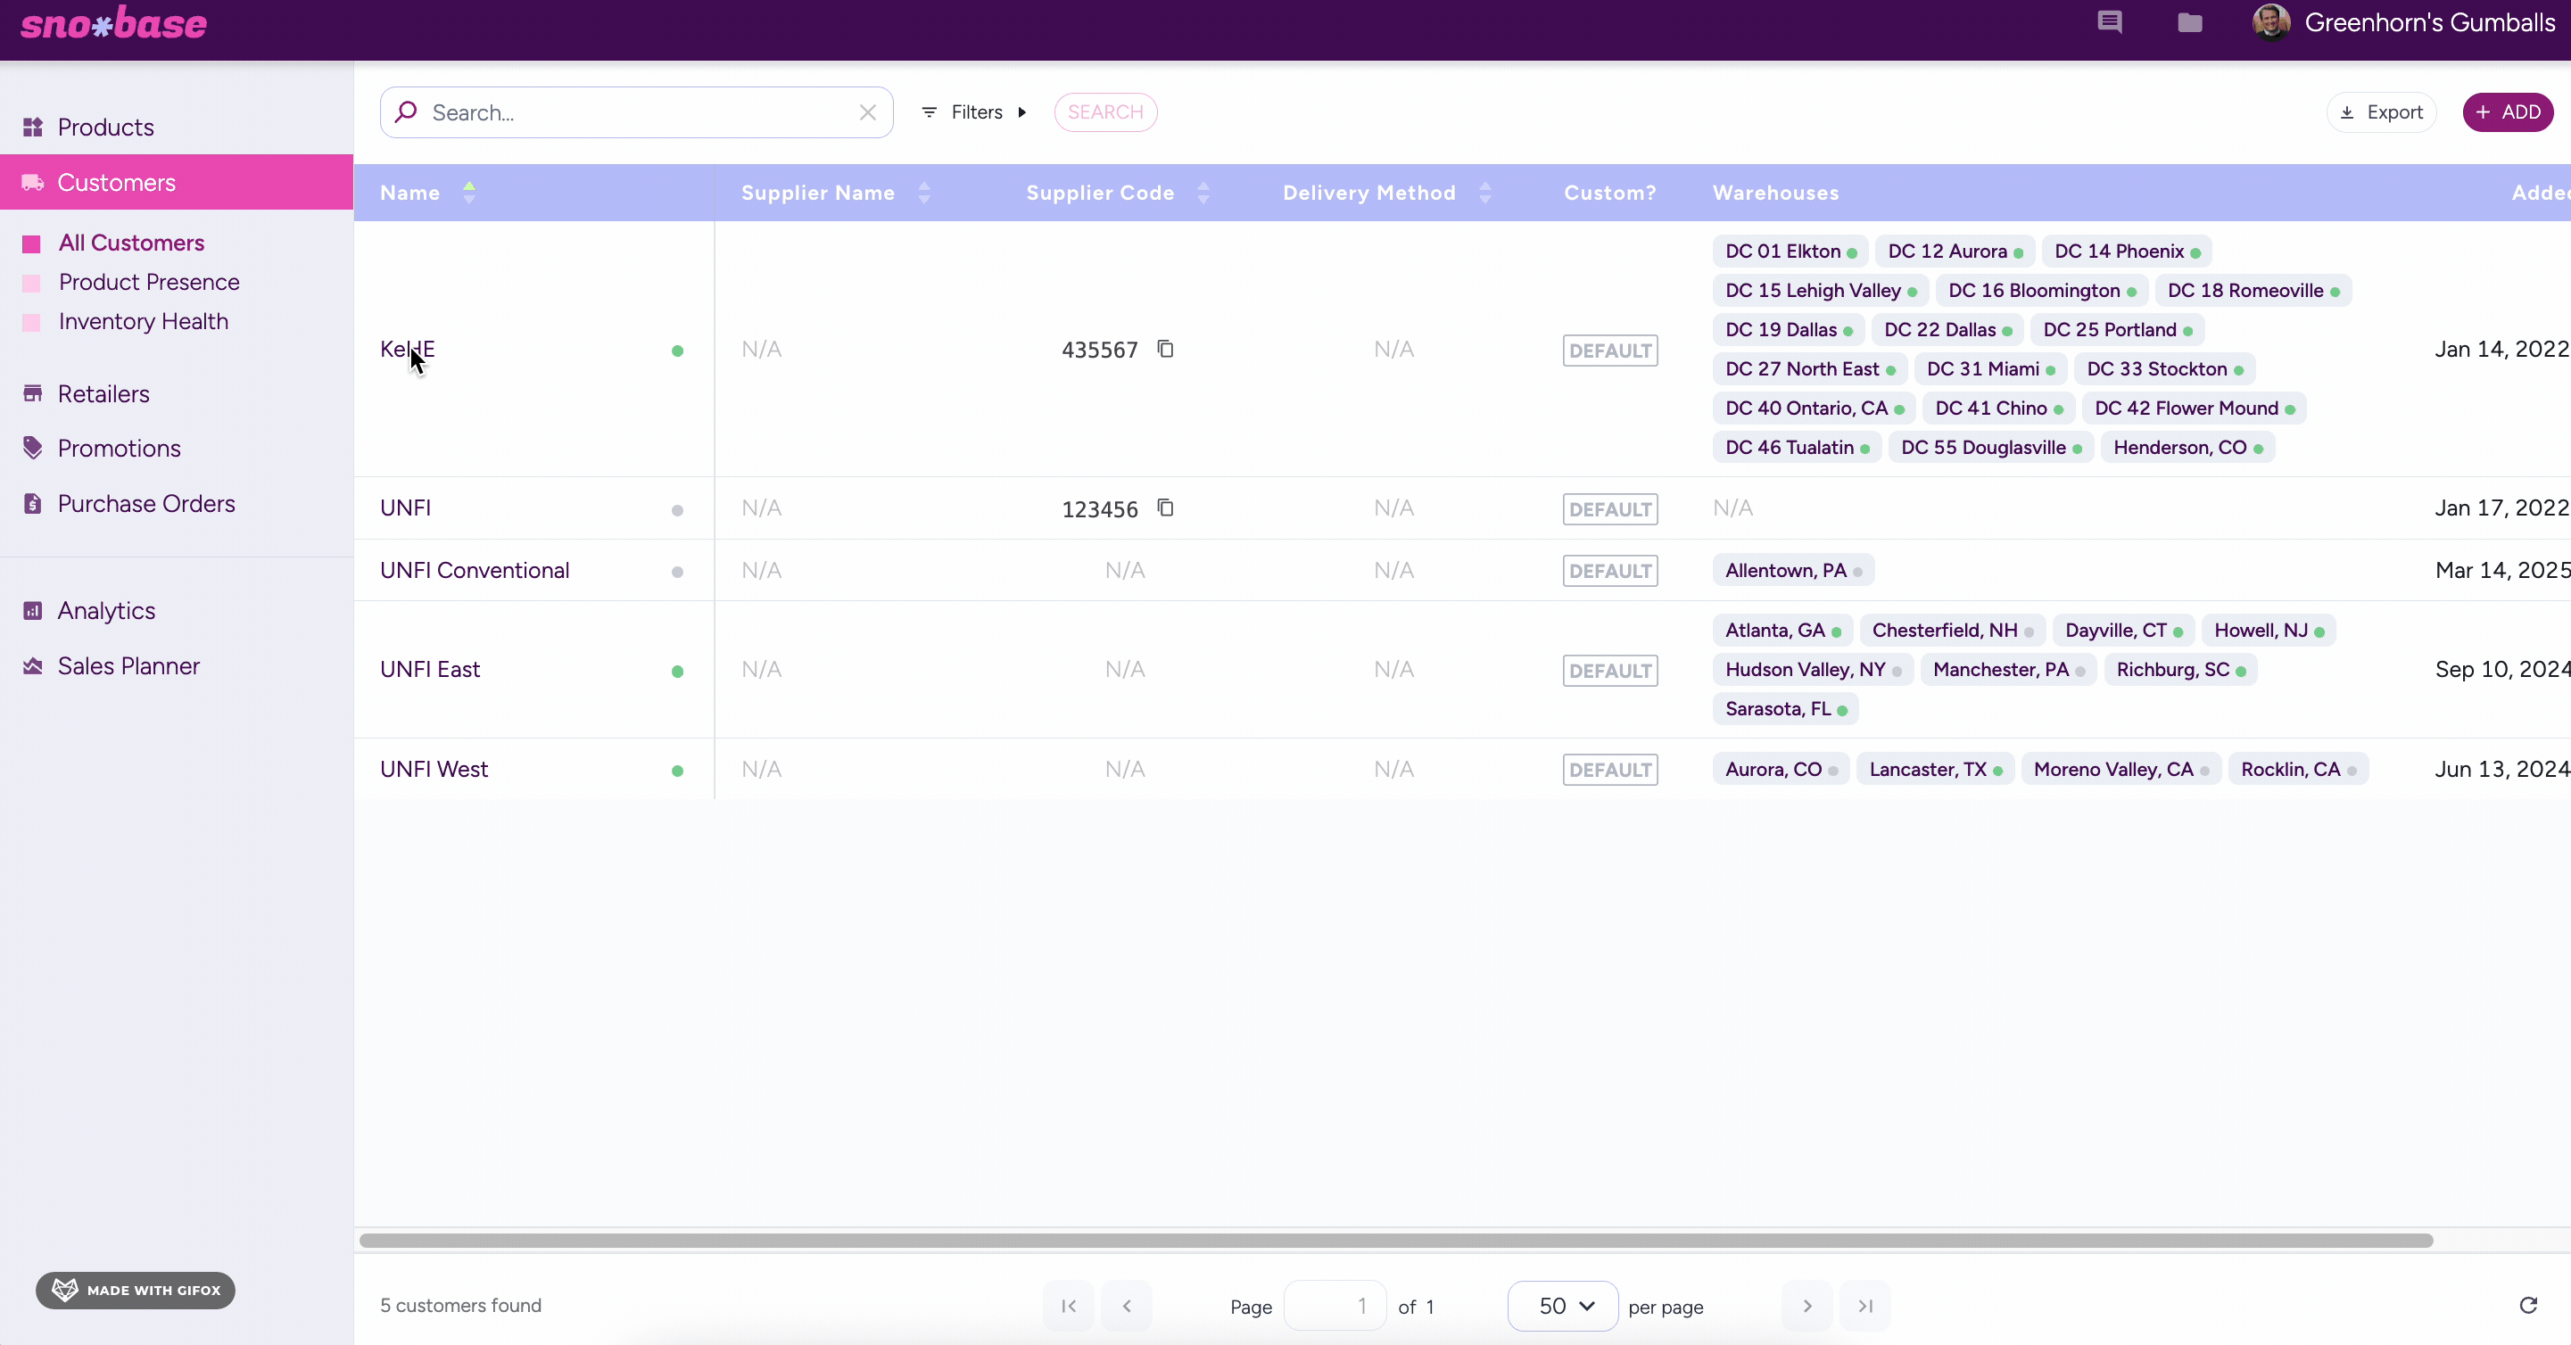Open Promotions from the sidebar
This screenshot has width=2571, height=1345.
[119, 448]
